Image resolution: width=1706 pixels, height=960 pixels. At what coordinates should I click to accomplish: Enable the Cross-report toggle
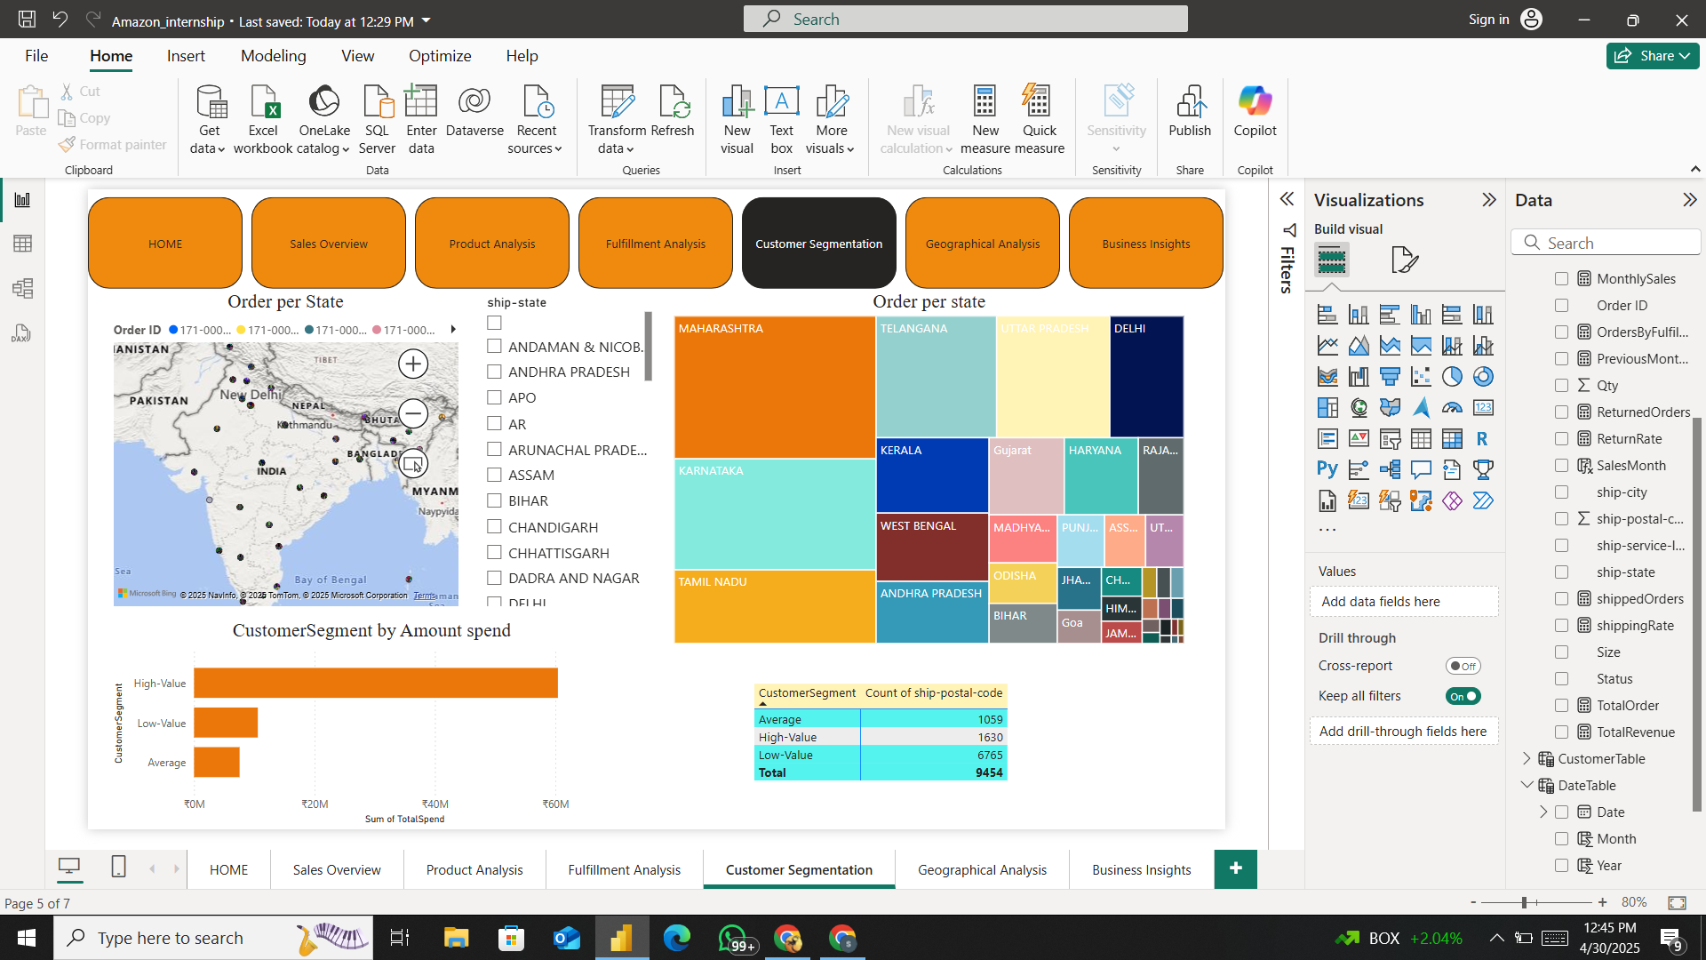(x=1463, y=666)
